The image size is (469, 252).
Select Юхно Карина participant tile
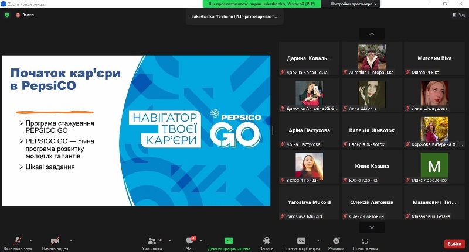372,167
